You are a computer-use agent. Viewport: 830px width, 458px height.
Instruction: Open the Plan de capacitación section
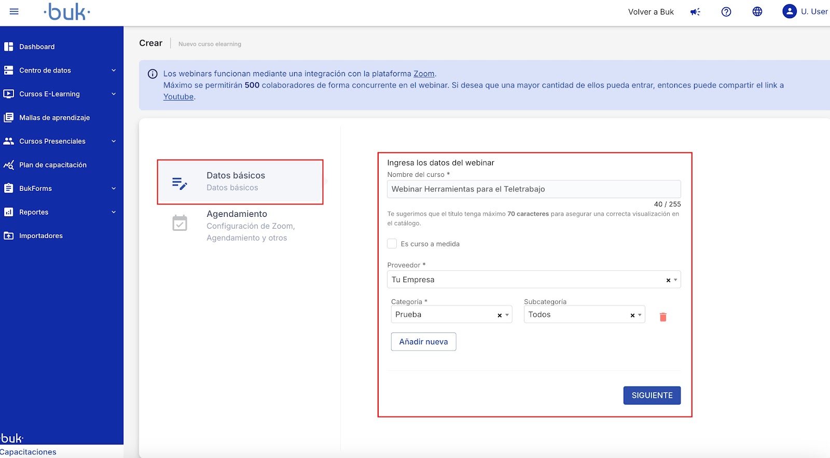click(x=53, y=165)
